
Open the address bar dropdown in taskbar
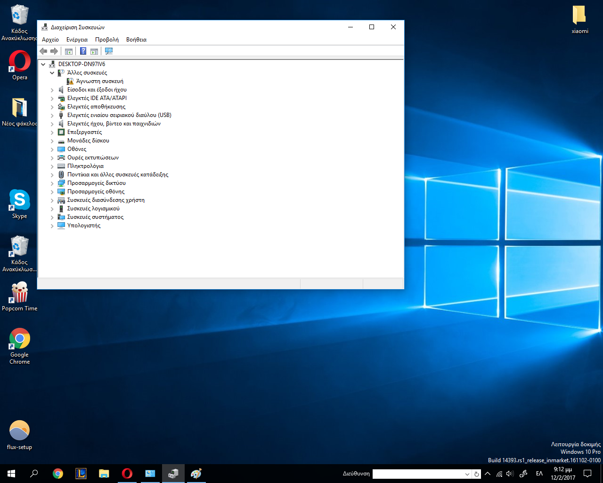pos(467,474)
